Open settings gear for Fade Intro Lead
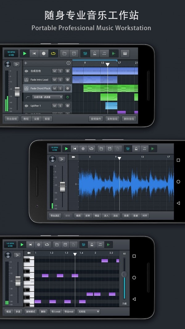 click(68, 80)
